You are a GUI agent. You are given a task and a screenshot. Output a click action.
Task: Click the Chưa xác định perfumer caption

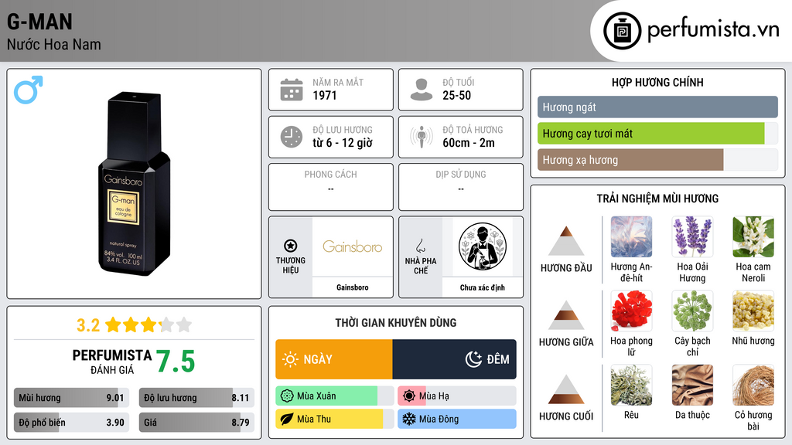483,287
